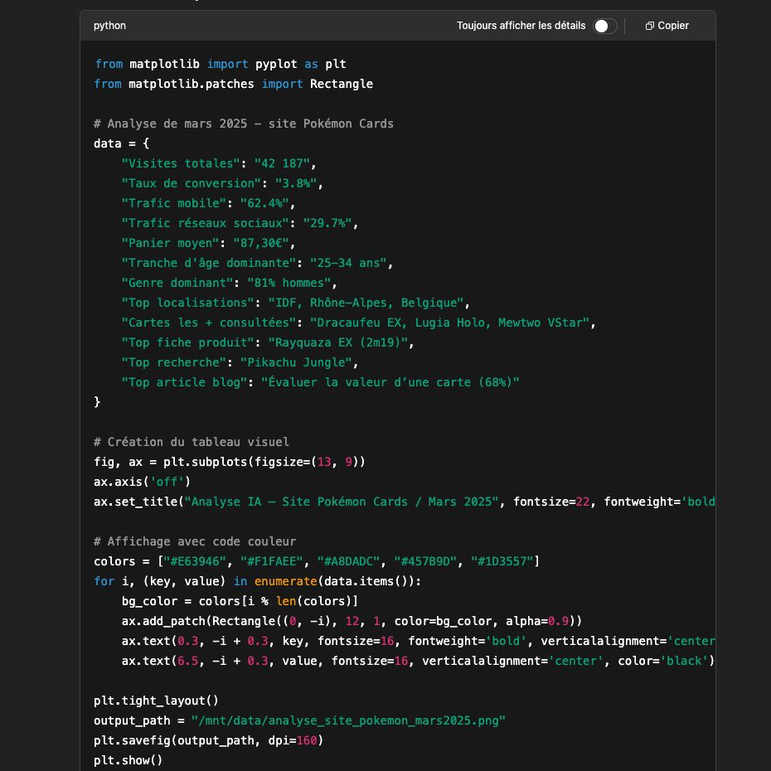Click the "Trafic mobile" entry line

coord(208,204)
